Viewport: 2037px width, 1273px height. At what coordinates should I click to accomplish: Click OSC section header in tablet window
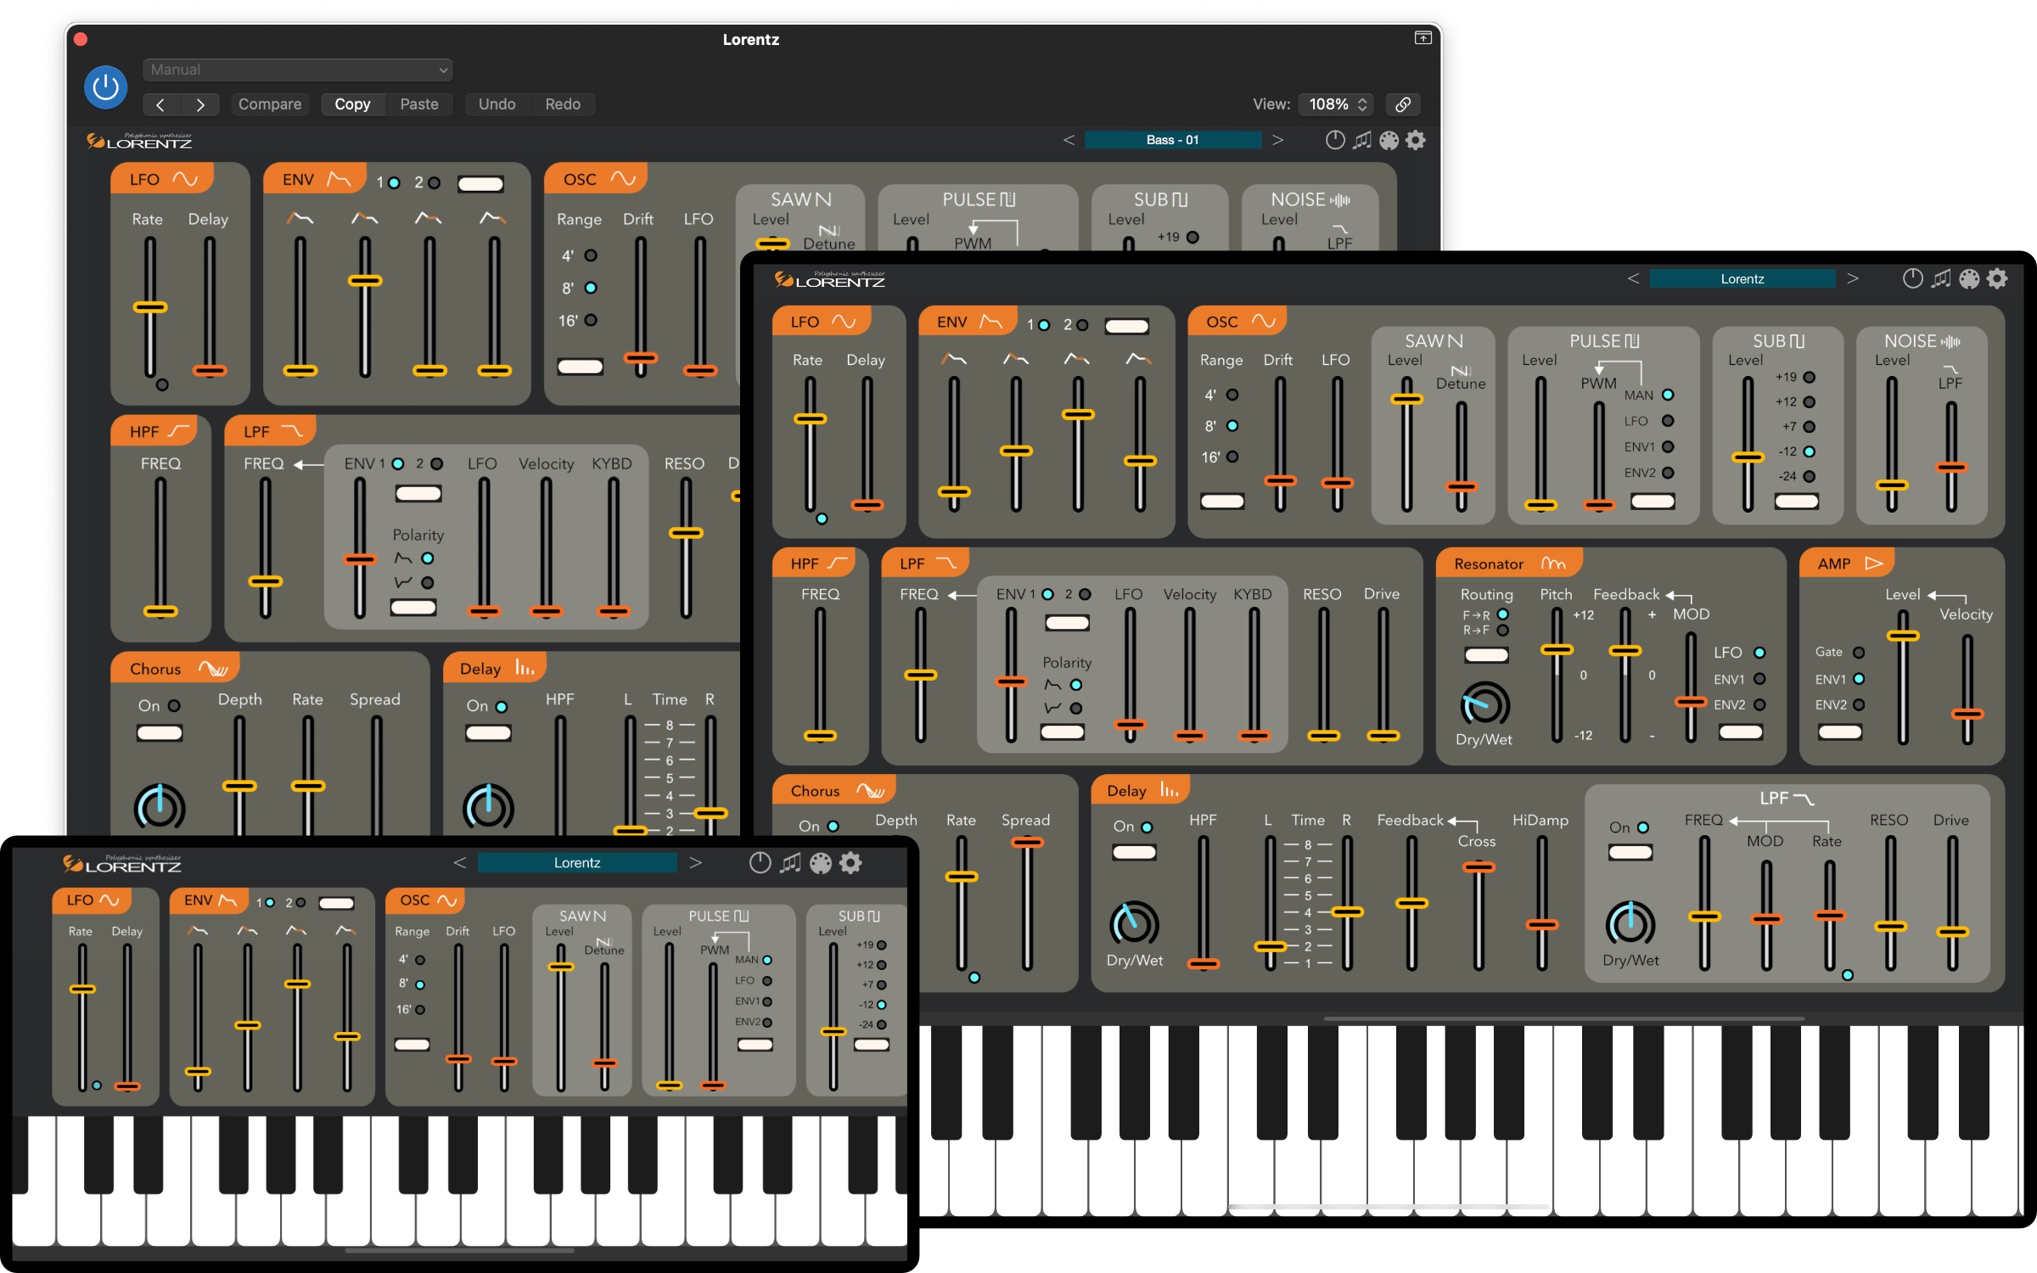[x=1237, y=322]
